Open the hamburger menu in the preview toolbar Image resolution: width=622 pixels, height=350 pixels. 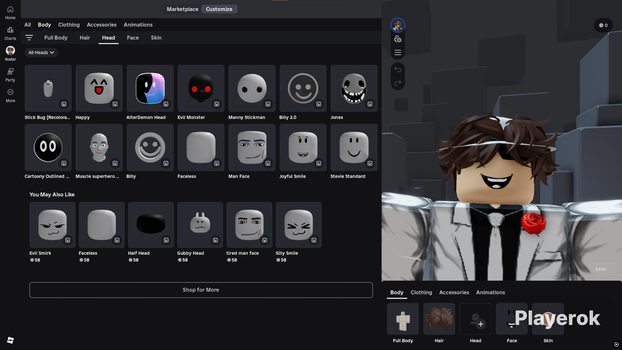click(x=398, y=52)
